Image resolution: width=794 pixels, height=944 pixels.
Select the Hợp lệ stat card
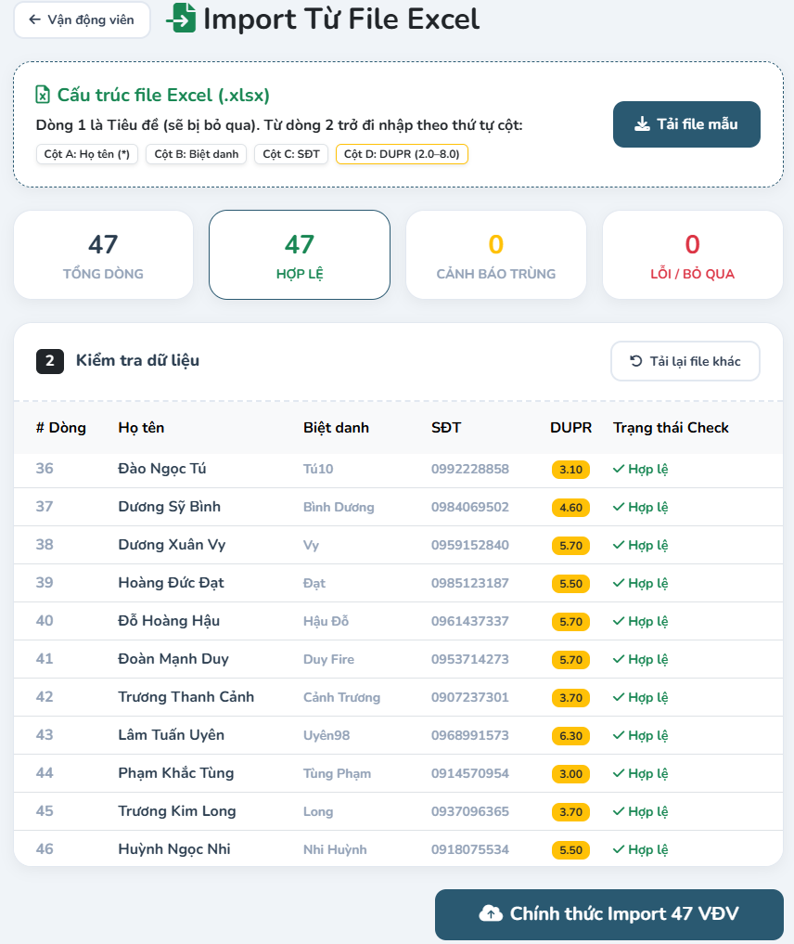tap(300, 254)
